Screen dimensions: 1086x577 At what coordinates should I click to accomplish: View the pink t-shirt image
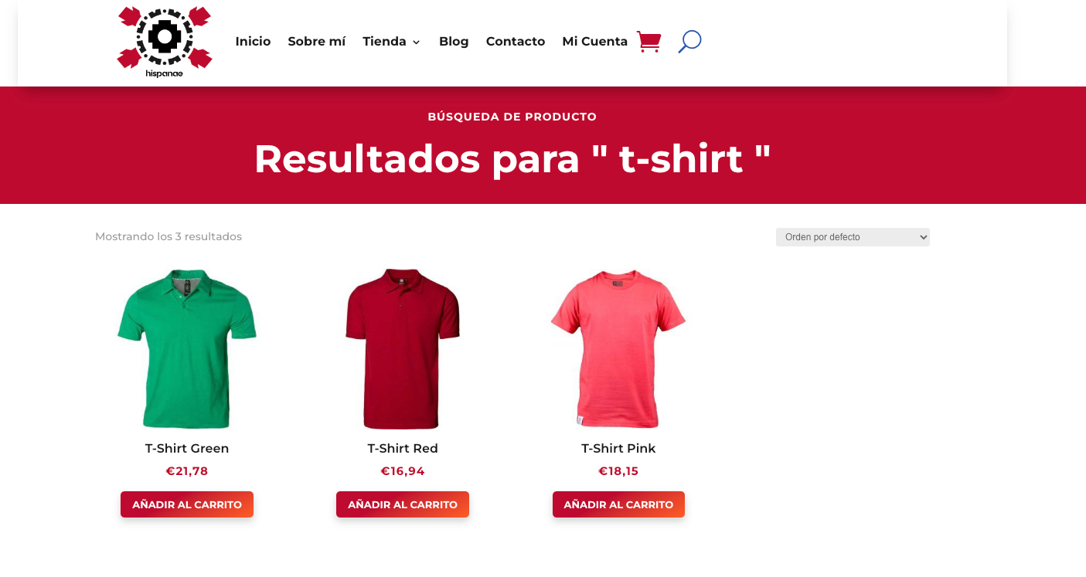click(618, 348)
